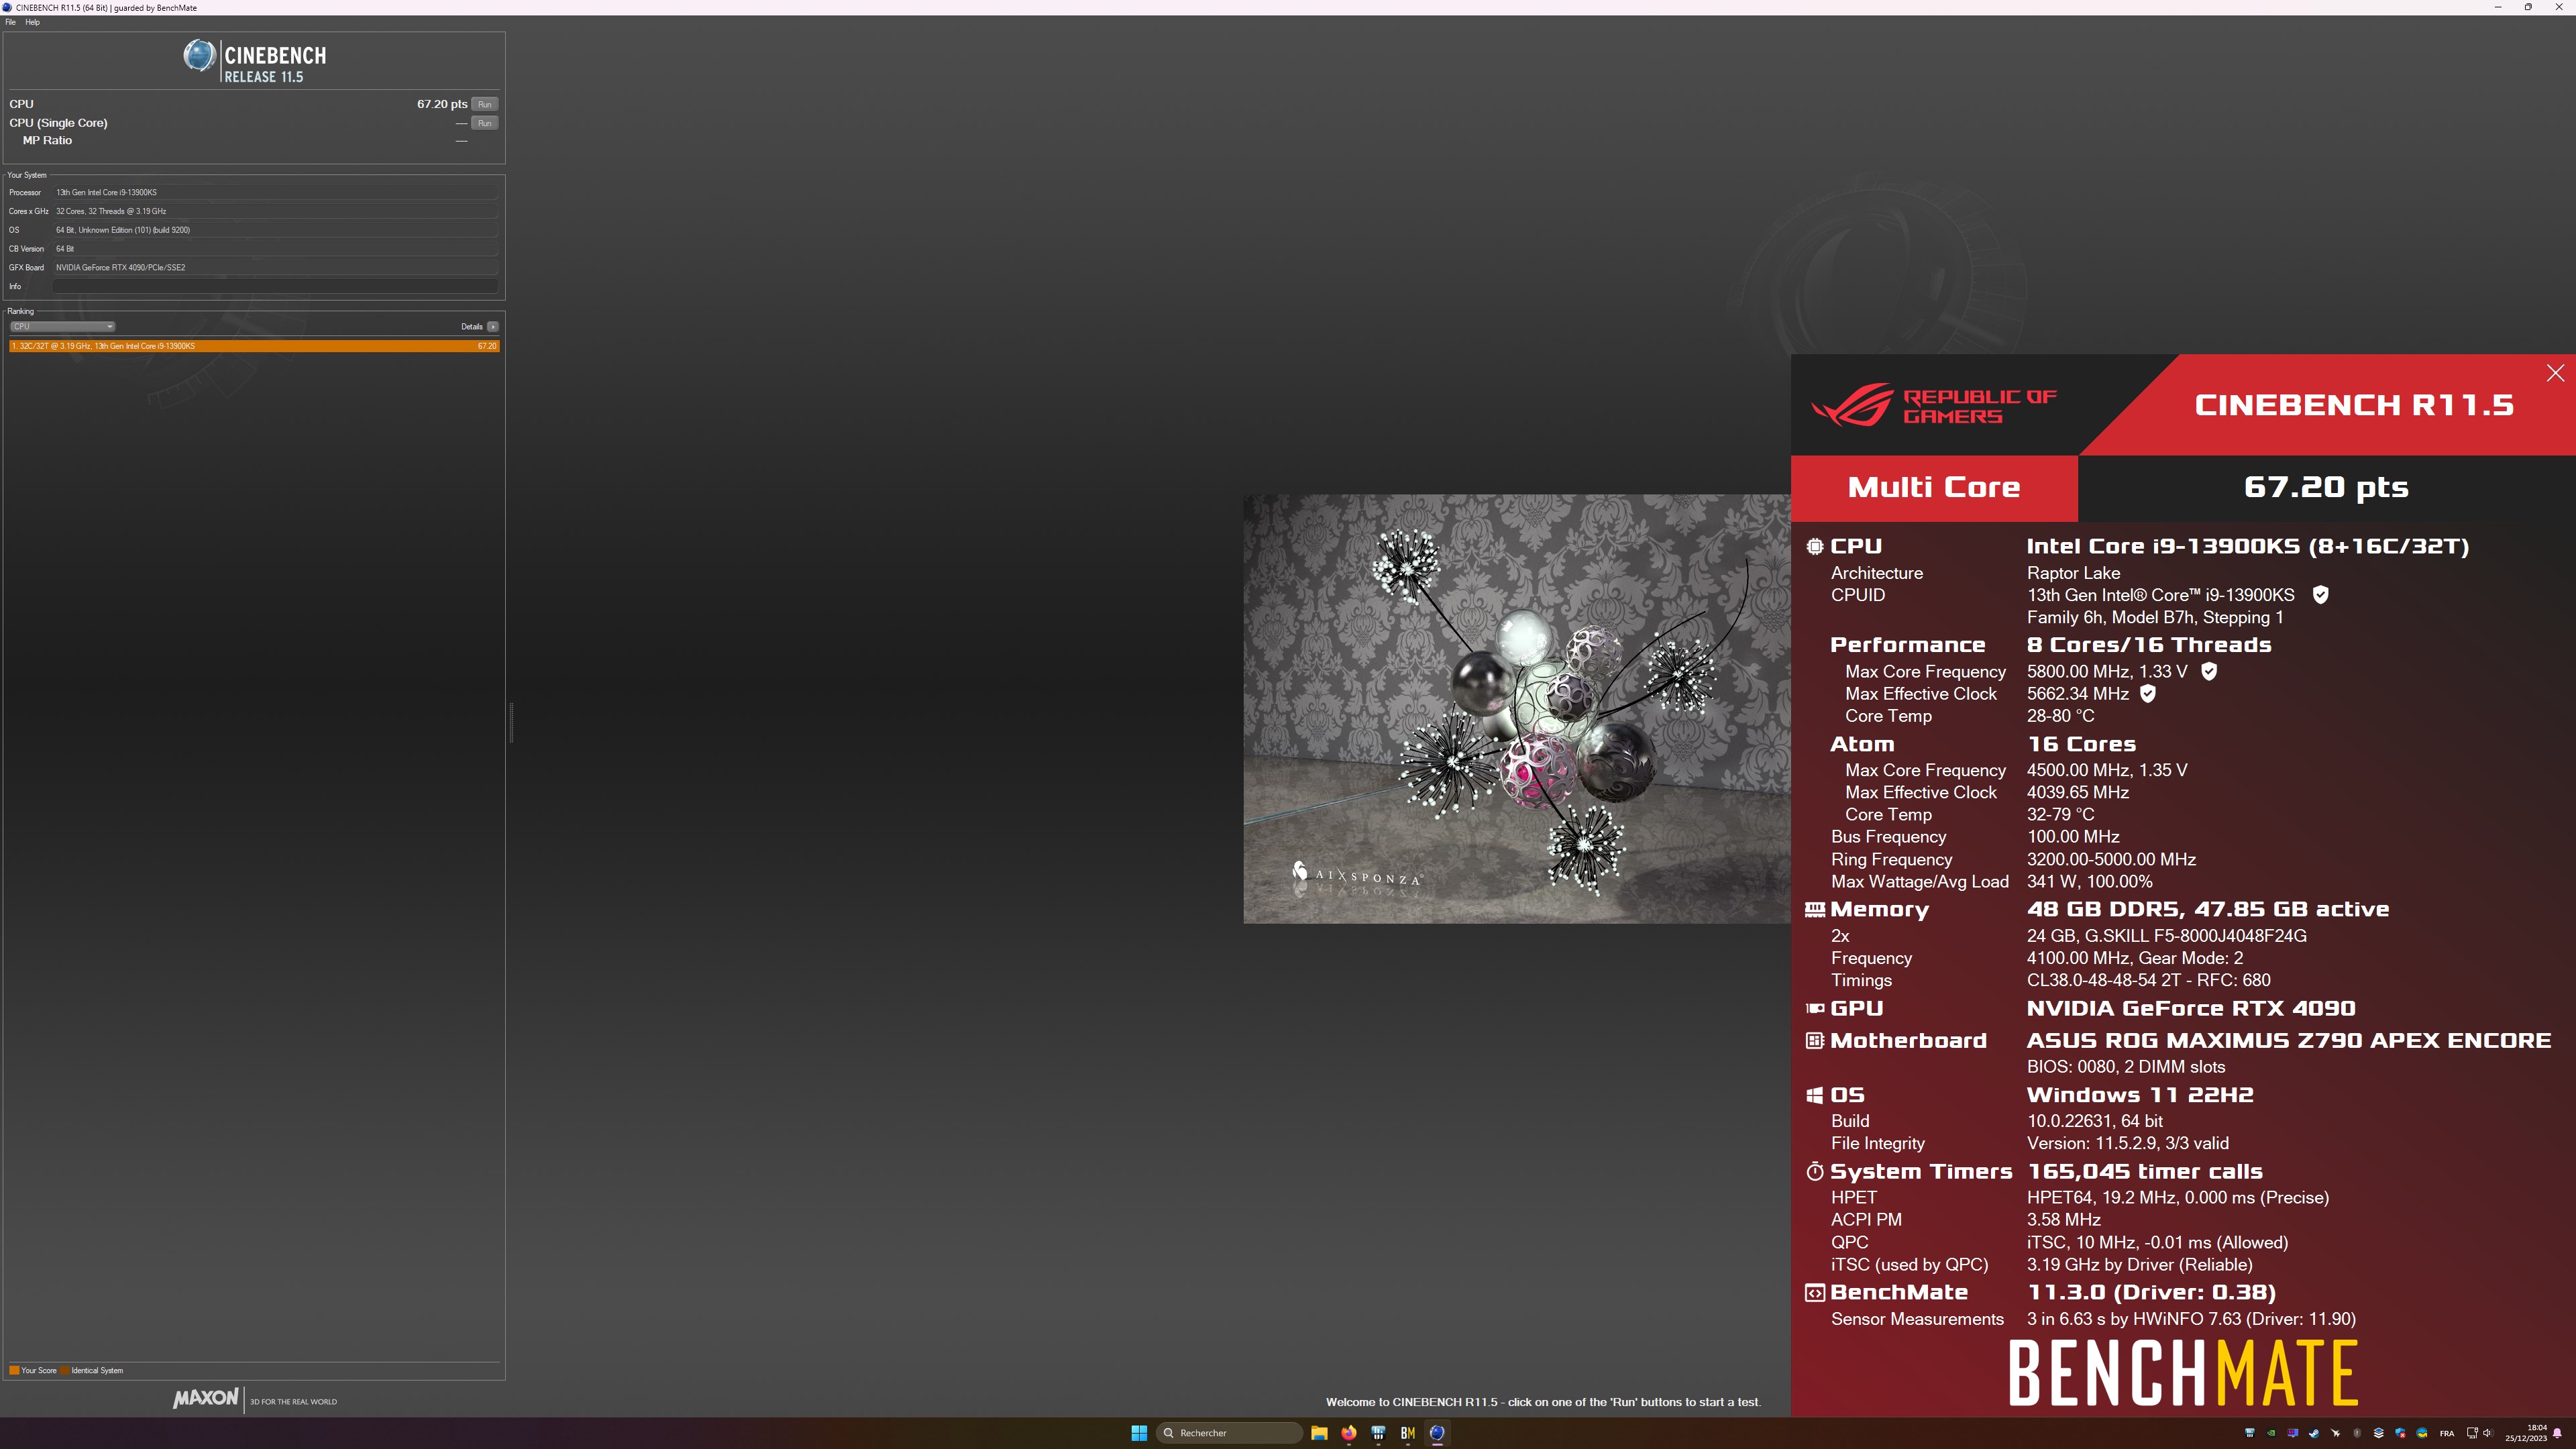The width and height of the screenshot is (2576, 1449).
Task: Open the Help menu
Action: click(32, 22)
